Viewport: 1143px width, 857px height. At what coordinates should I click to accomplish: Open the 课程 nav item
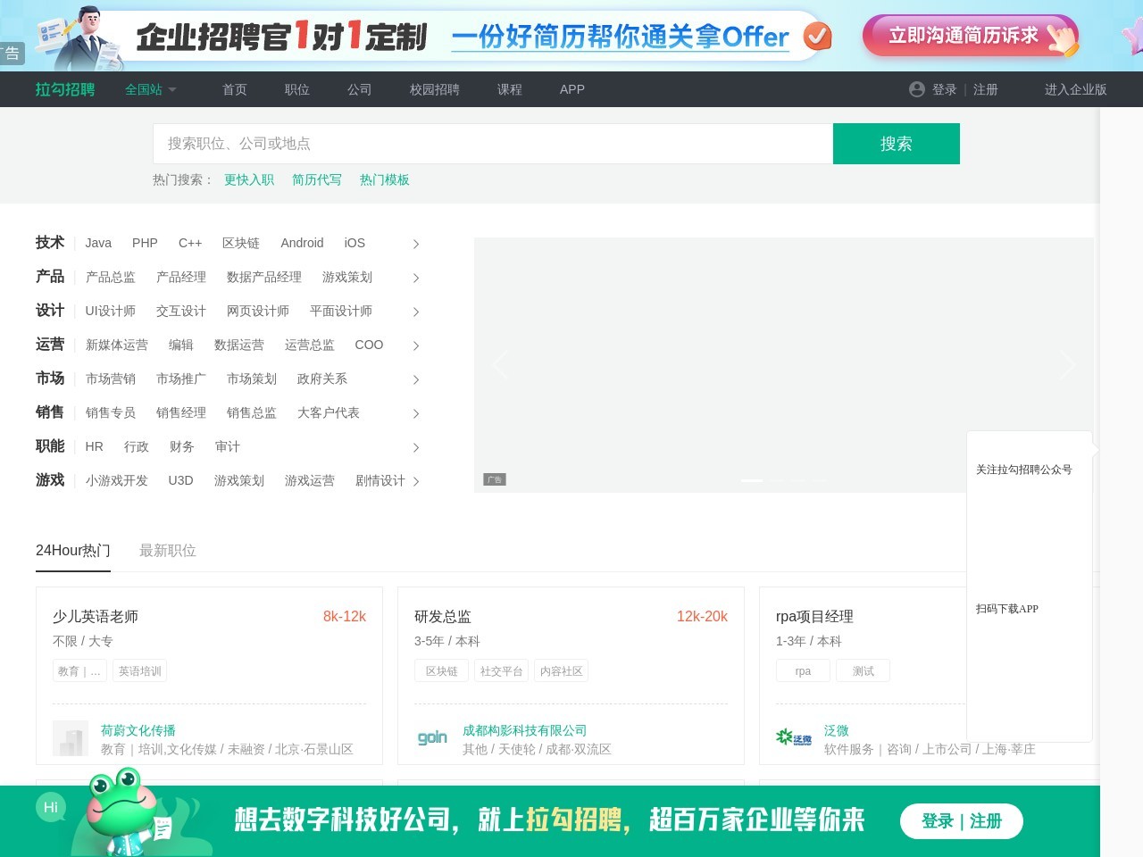click(x=510, y=89)
